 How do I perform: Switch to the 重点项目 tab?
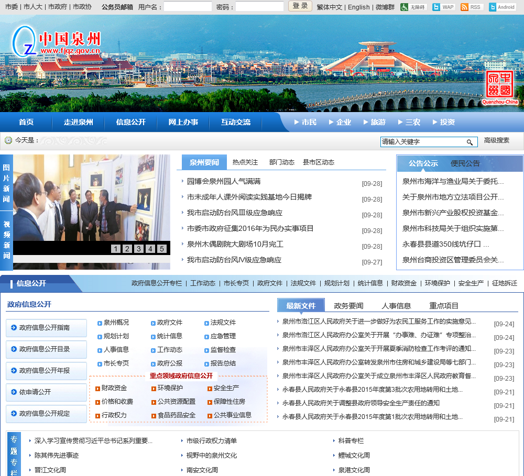pos(444,306)
